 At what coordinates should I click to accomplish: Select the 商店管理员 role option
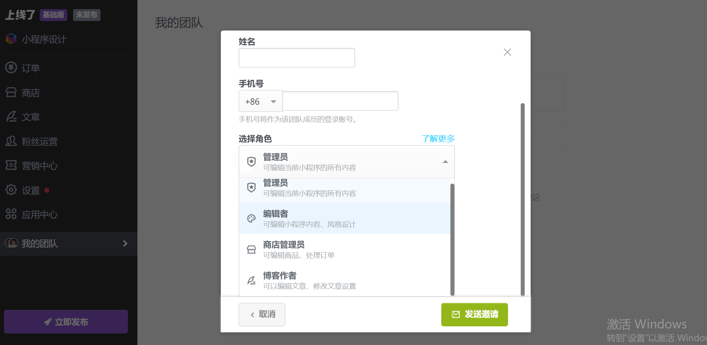coord(345,249)
